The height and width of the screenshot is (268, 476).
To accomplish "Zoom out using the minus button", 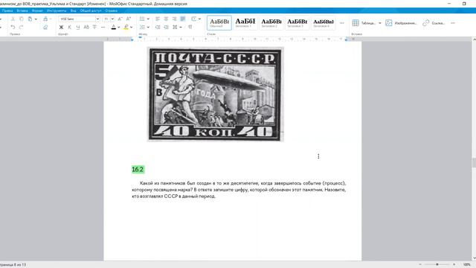I will click(420, 264).
